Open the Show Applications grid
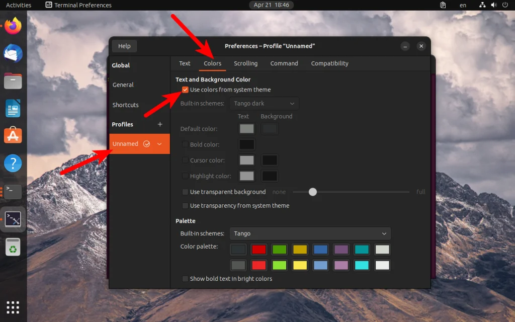This screenshot has height=322, width=515. 13,307
